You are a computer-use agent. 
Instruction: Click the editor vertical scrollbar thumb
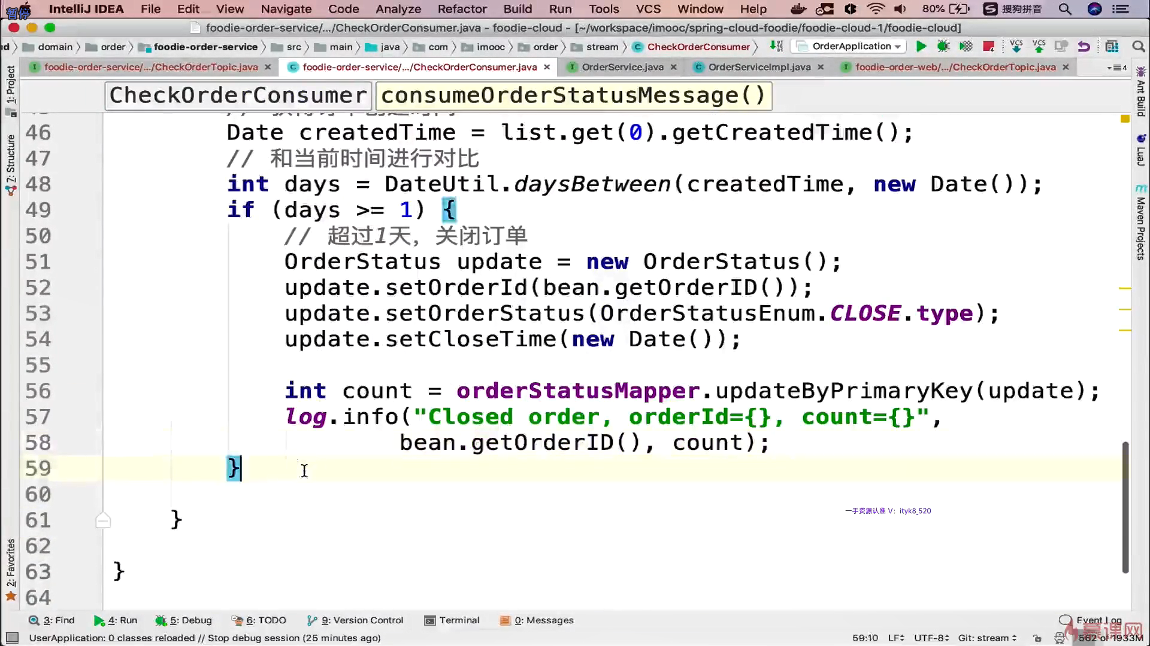point(1125,508)
